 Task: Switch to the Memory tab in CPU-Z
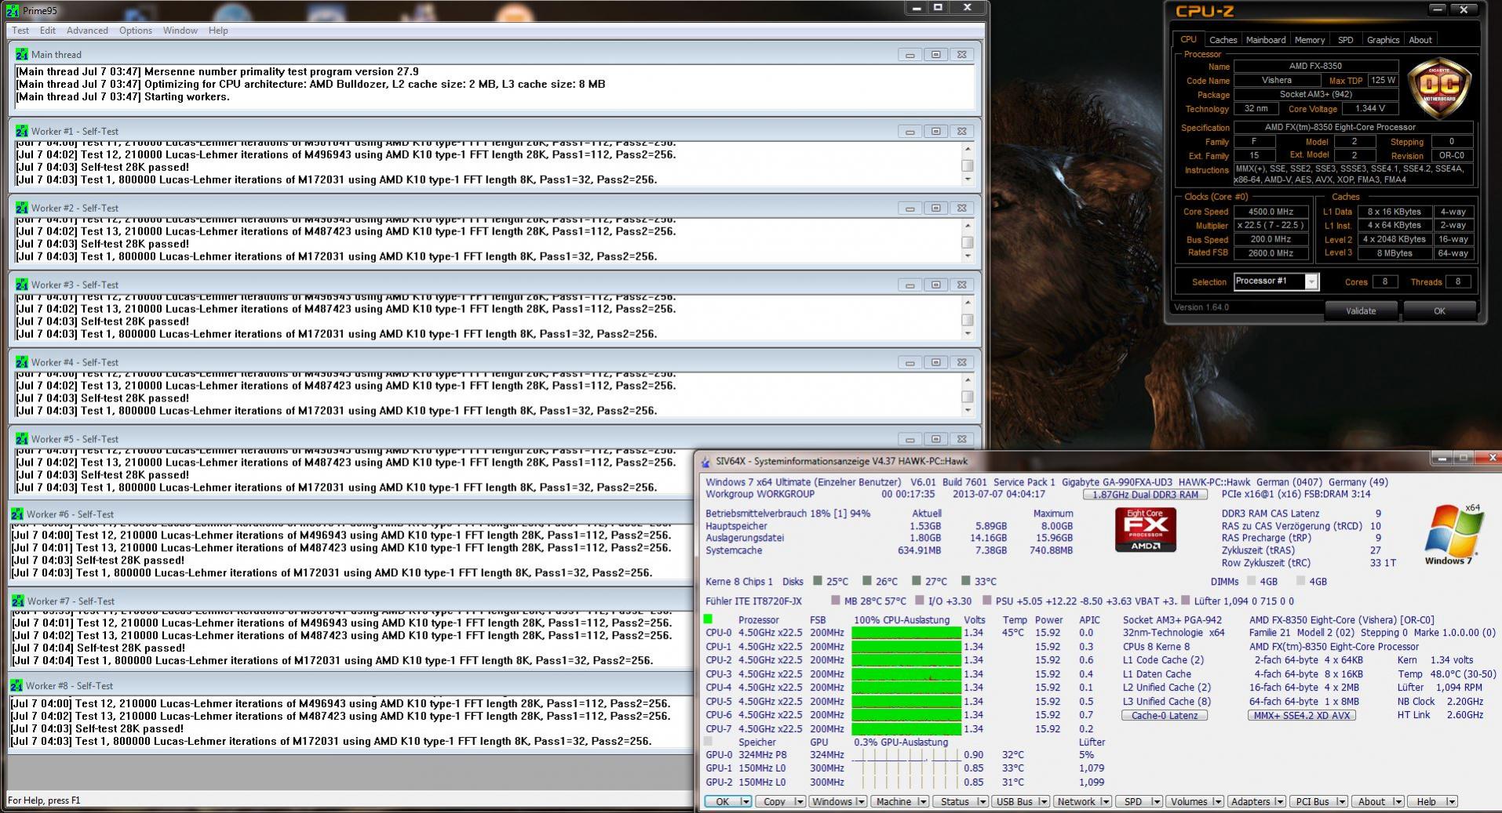pos(1310,40)
